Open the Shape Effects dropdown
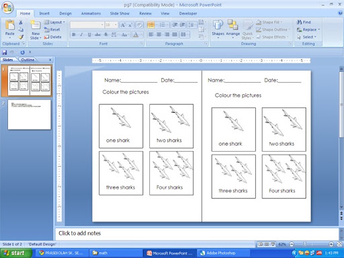The width and height of the screenshot is (344, 258). click(x=272, y=37)
